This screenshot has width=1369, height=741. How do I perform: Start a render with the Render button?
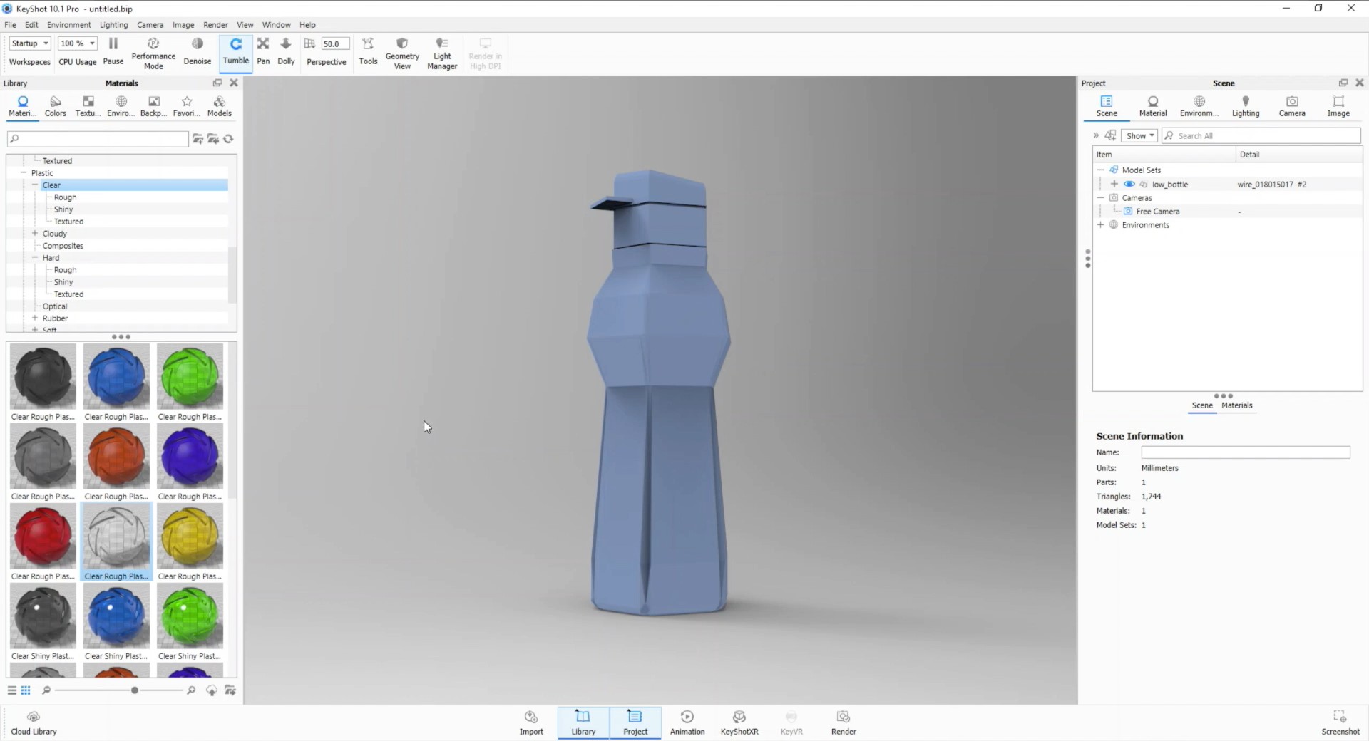pos(843,722)
